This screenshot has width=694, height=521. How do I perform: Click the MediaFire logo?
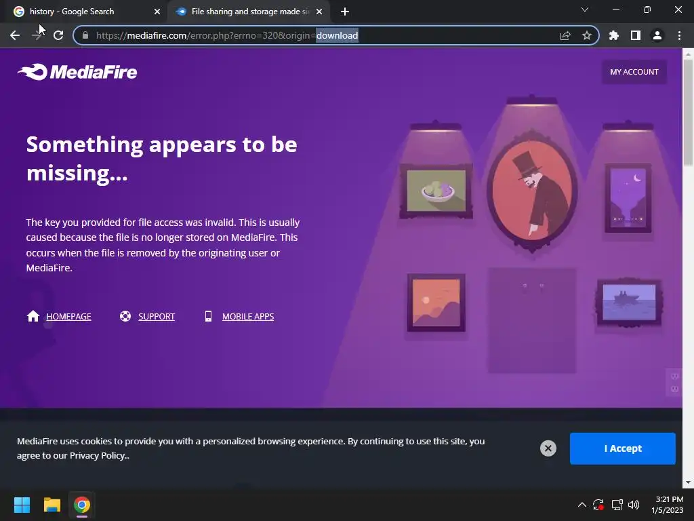click(x=77, y=72)
